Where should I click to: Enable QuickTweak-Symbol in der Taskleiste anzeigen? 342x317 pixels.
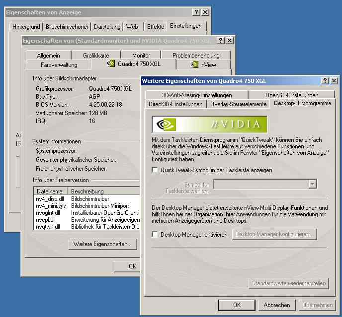155,170
